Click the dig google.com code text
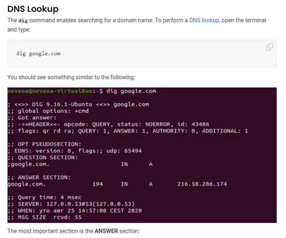 click(x=38, y=53)
